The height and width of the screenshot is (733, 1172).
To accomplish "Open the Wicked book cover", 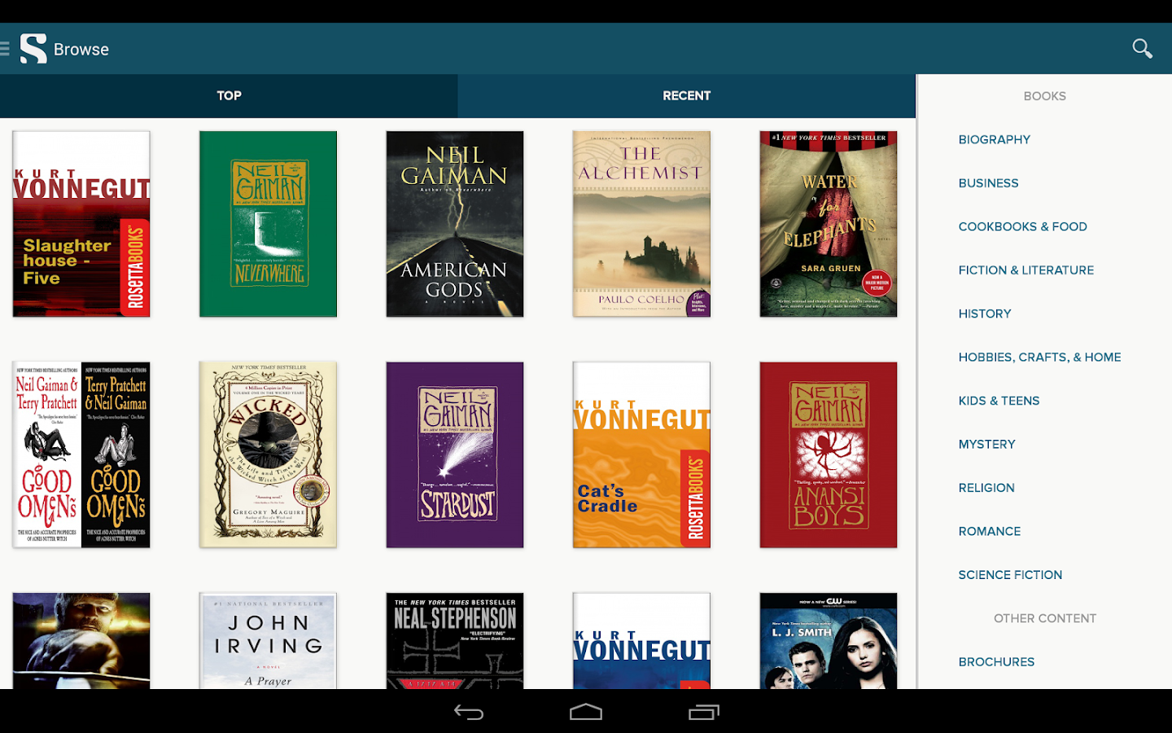I will tap(268, 454).
